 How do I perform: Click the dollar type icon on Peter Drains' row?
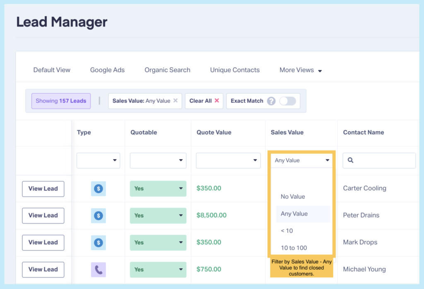[98, 215]
